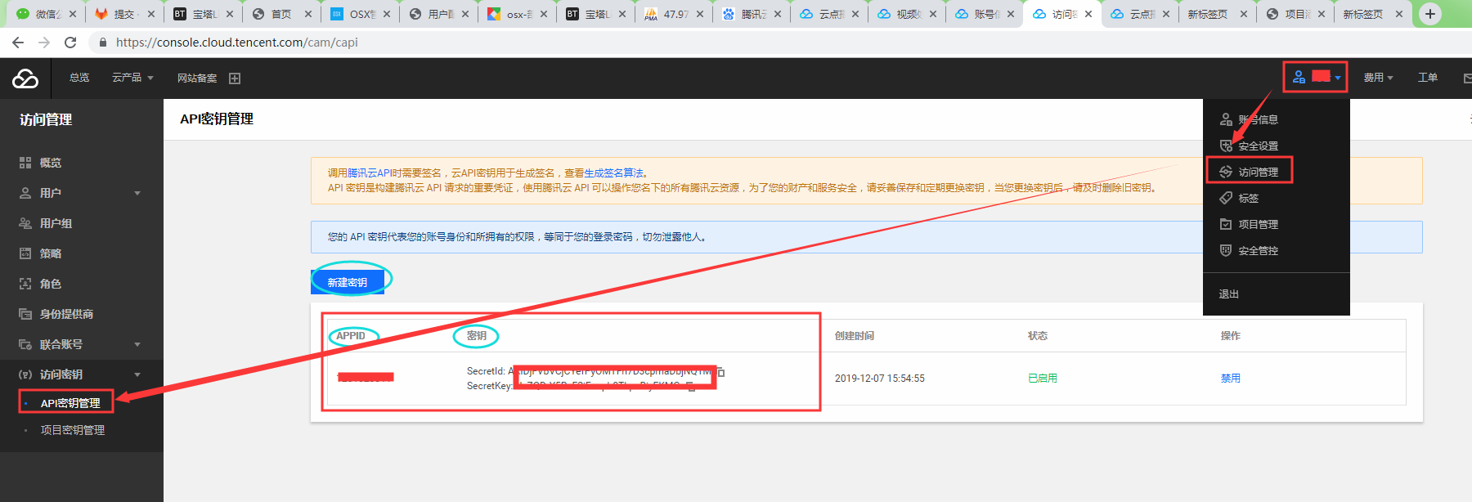The height and width of the screenshot is (502, 1472).
Task: Click the 角色 role icon in sidebar
Action: coord(25,284)
